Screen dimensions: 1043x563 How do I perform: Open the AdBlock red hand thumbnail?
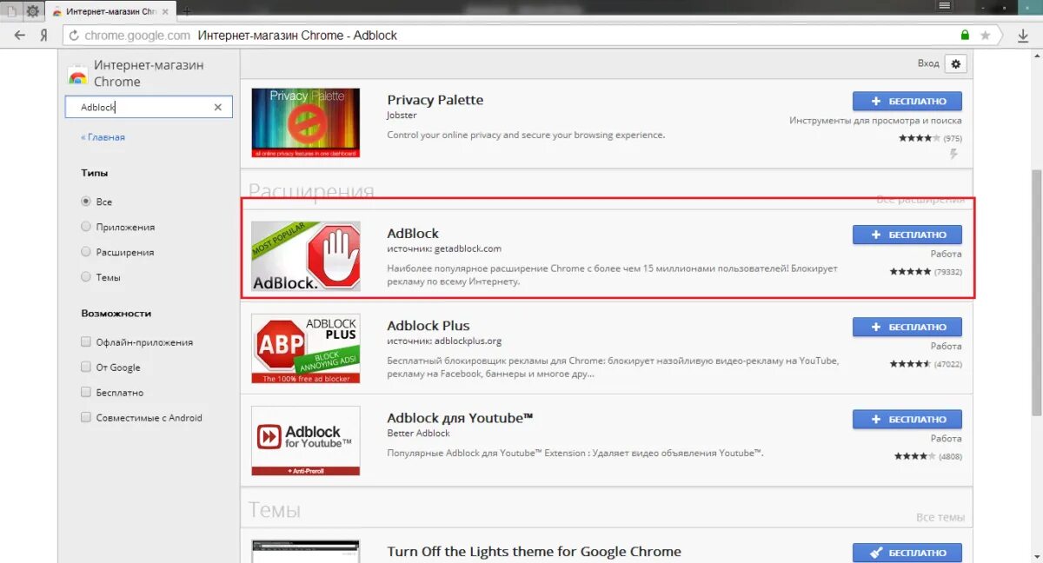point(305,255)
